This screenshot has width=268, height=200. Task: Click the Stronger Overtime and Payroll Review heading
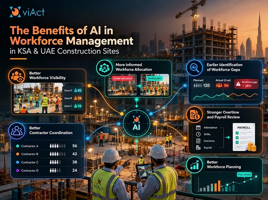tap(223, 115)
